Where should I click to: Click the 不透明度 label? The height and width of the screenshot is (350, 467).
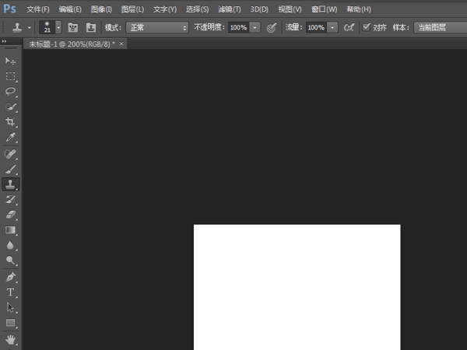click(209, 27)
